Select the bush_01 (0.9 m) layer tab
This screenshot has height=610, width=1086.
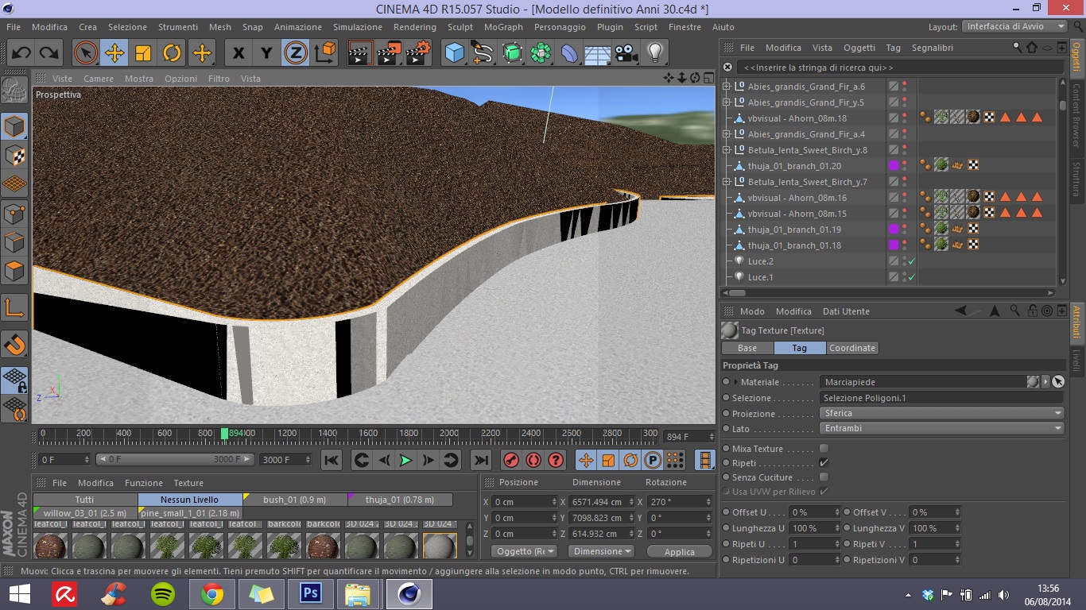(x=294, y=500)
